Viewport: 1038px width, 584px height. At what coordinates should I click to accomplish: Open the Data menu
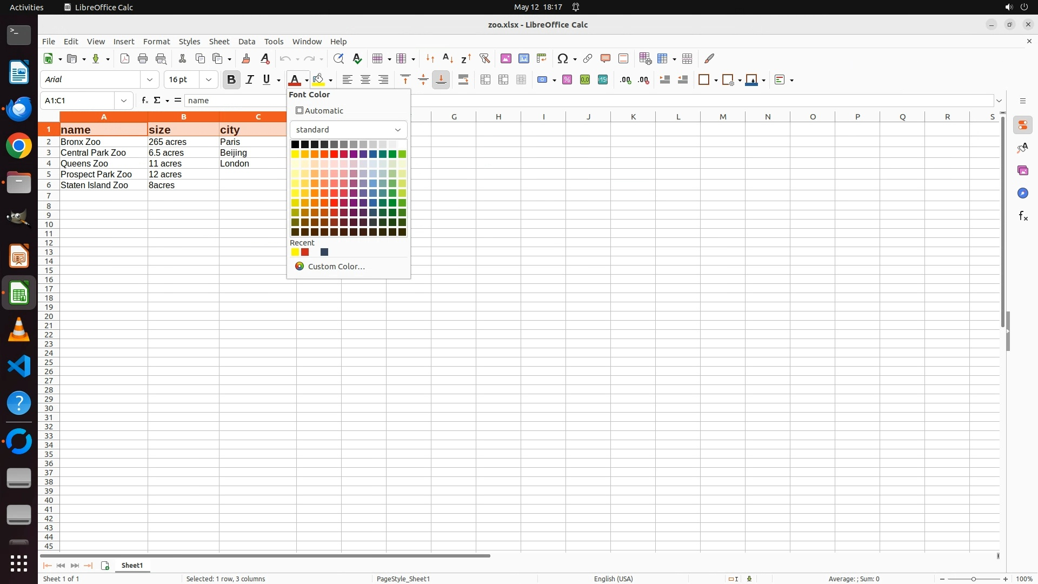tap(247, 42)
